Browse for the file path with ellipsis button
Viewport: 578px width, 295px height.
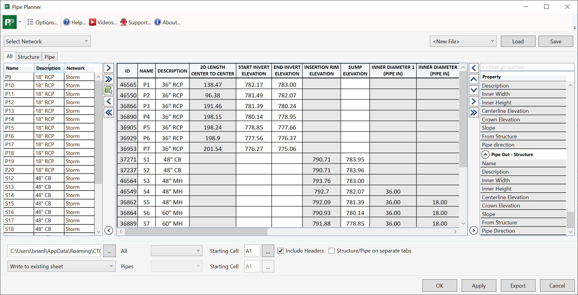click(110, 251)
